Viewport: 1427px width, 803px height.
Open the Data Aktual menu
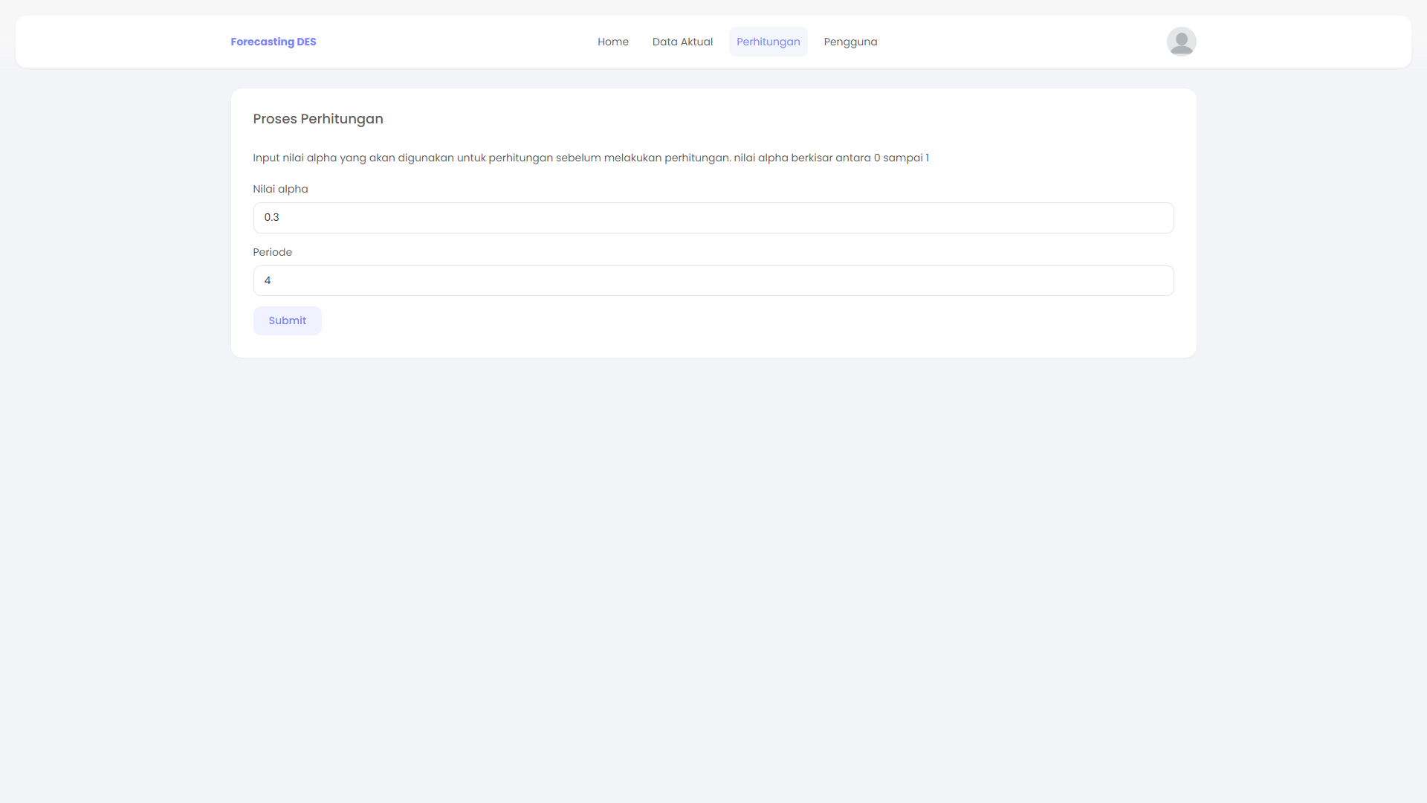point(682,42)
